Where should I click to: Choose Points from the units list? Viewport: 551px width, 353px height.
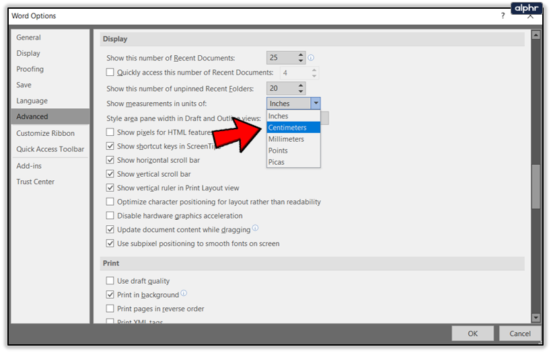click(x=293, y=151)
